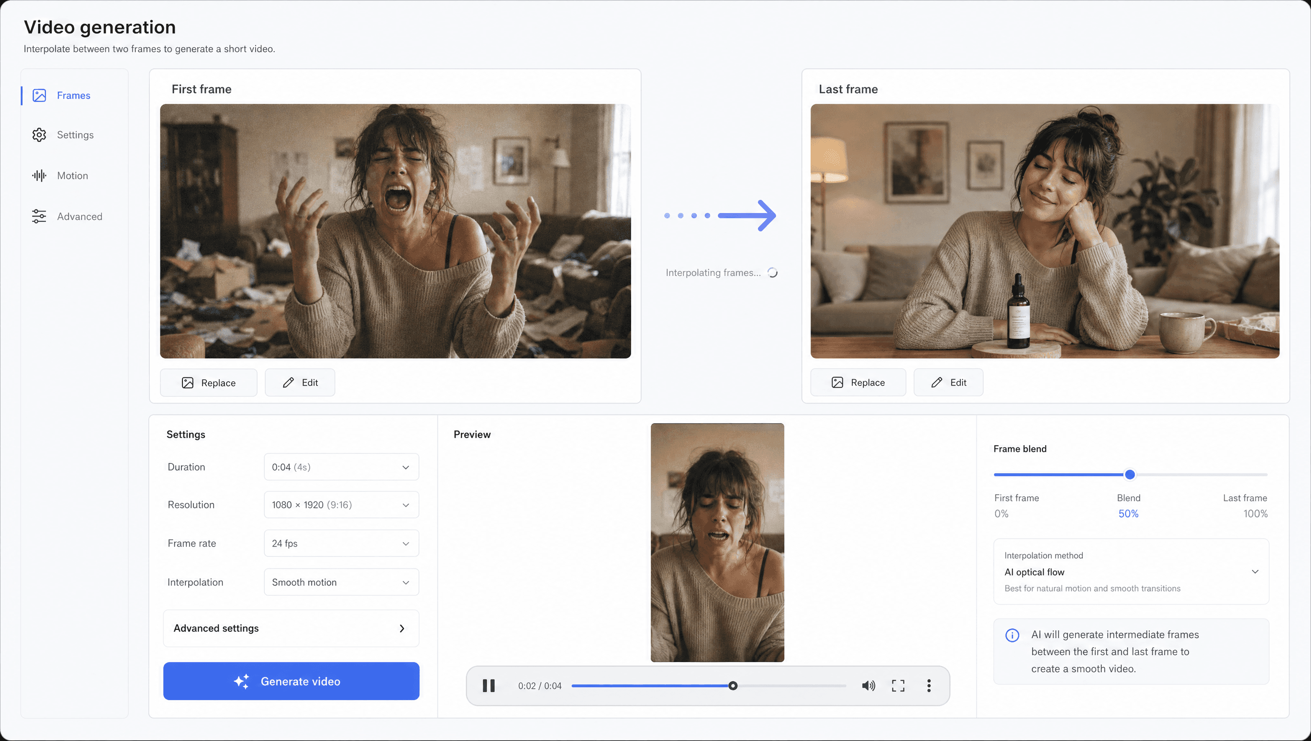The image size is (1311, 741).
Task: Open the Interpolation method AI optical flow dropdown
Action: click(x=1132, y=572)
